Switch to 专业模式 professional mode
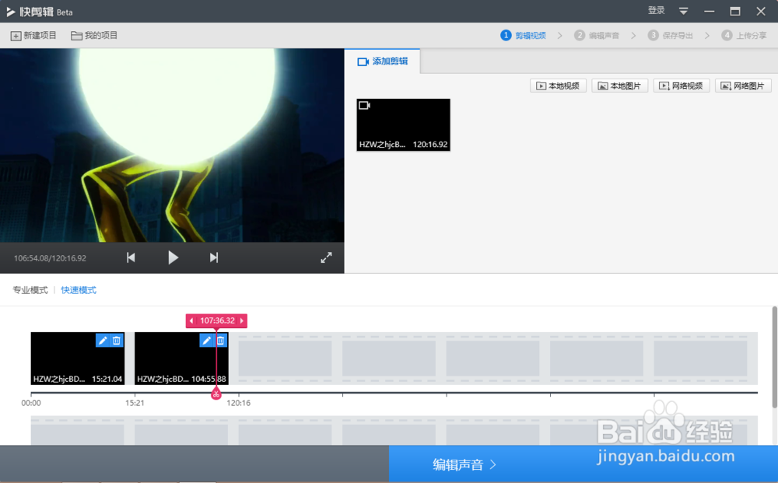This screenshot has width=778, height=483. pos(30,290)
